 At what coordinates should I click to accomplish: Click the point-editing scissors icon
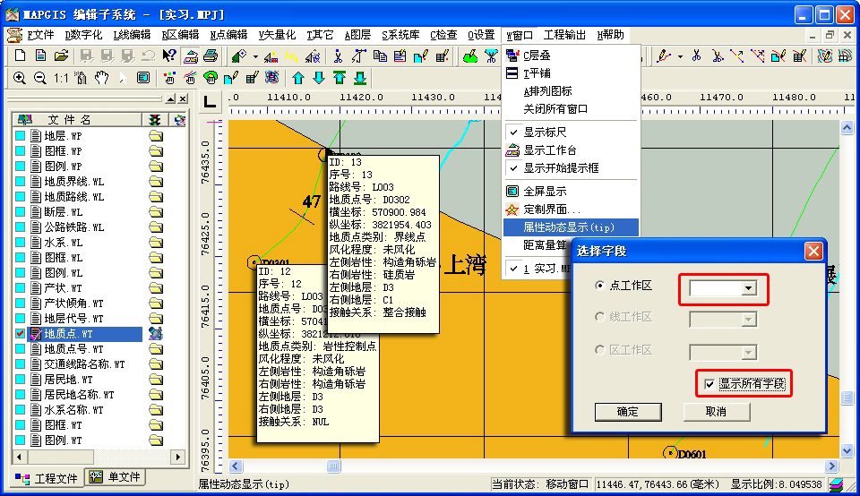[x=338, y=56]
